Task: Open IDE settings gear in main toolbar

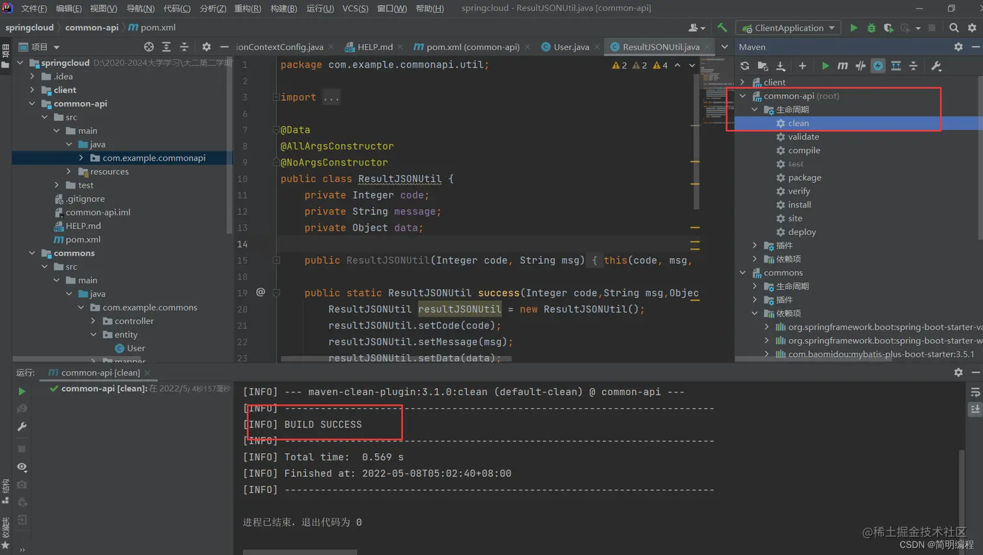Action: (x=972, y=28)
